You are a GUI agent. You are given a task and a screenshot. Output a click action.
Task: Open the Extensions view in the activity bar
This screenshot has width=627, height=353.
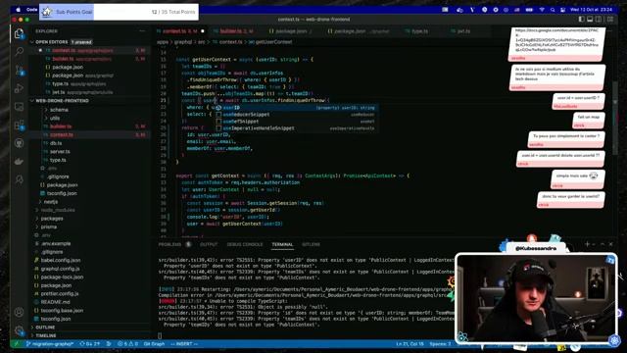tap(19, 125)
